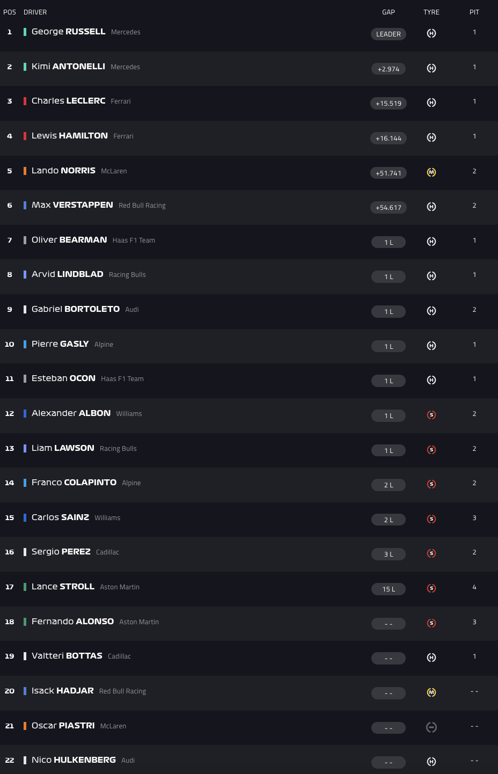
Task: Click Nico Hulkenberg's hard tyre icon
Action: pyautogui.click(x=431, y=762)
